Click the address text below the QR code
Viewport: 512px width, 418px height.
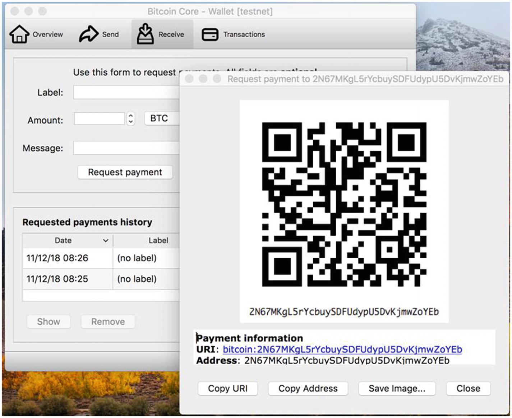pyautogui.click(x=344, y=311)
